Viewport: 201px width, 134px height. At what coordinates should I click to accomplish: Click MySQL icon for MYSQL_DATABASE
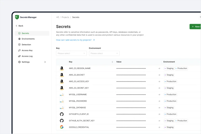click(62, 108)
